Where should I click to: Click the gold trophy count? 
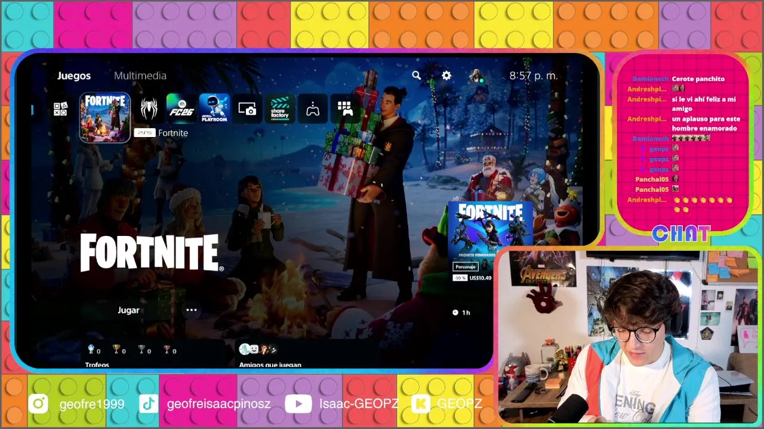coord(119,350)
